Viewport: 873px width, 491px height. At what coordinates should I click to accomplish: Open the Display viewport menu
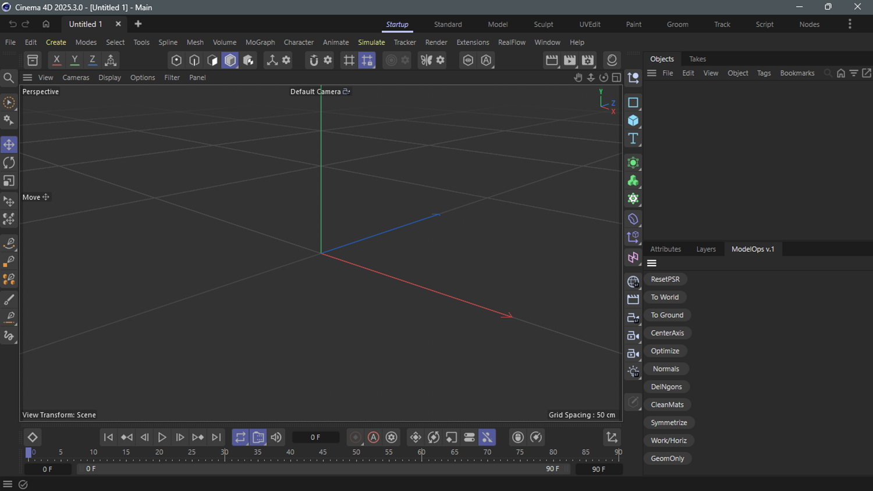[109, 77]
